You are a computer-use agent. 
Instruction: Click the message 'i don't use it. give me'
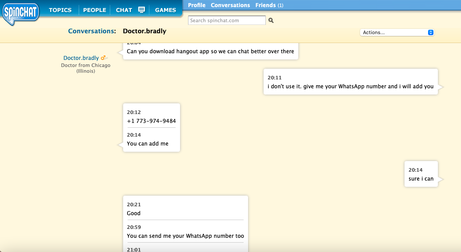(350, 86)
